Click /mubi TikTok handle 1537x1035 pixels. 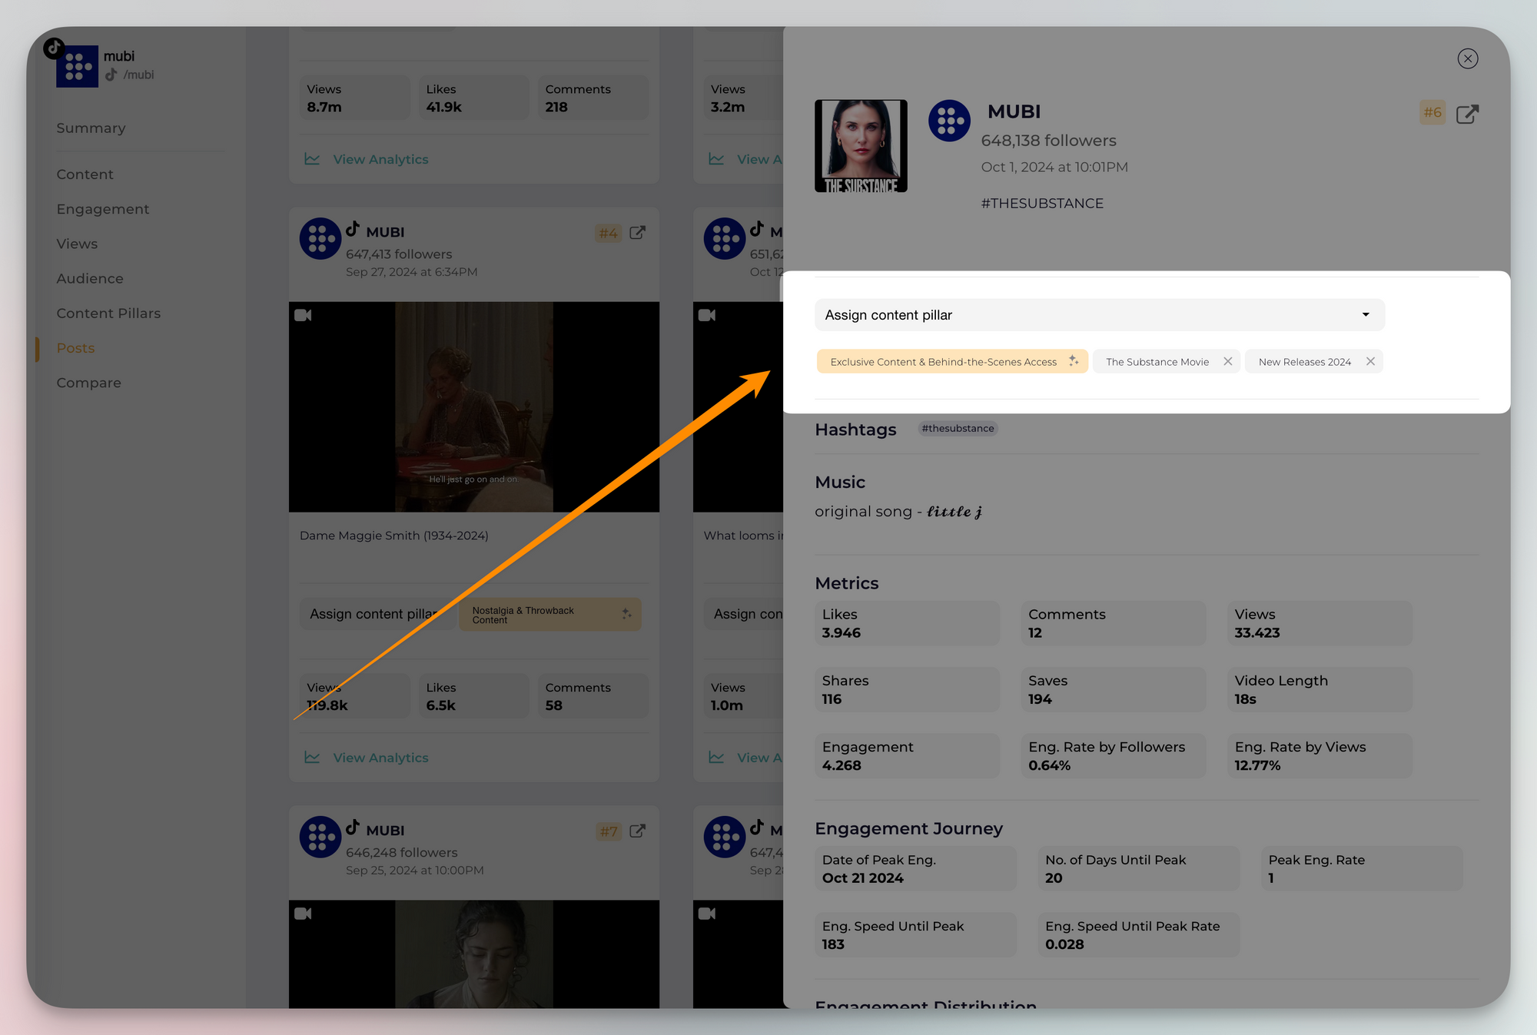[x=138, y=75]
